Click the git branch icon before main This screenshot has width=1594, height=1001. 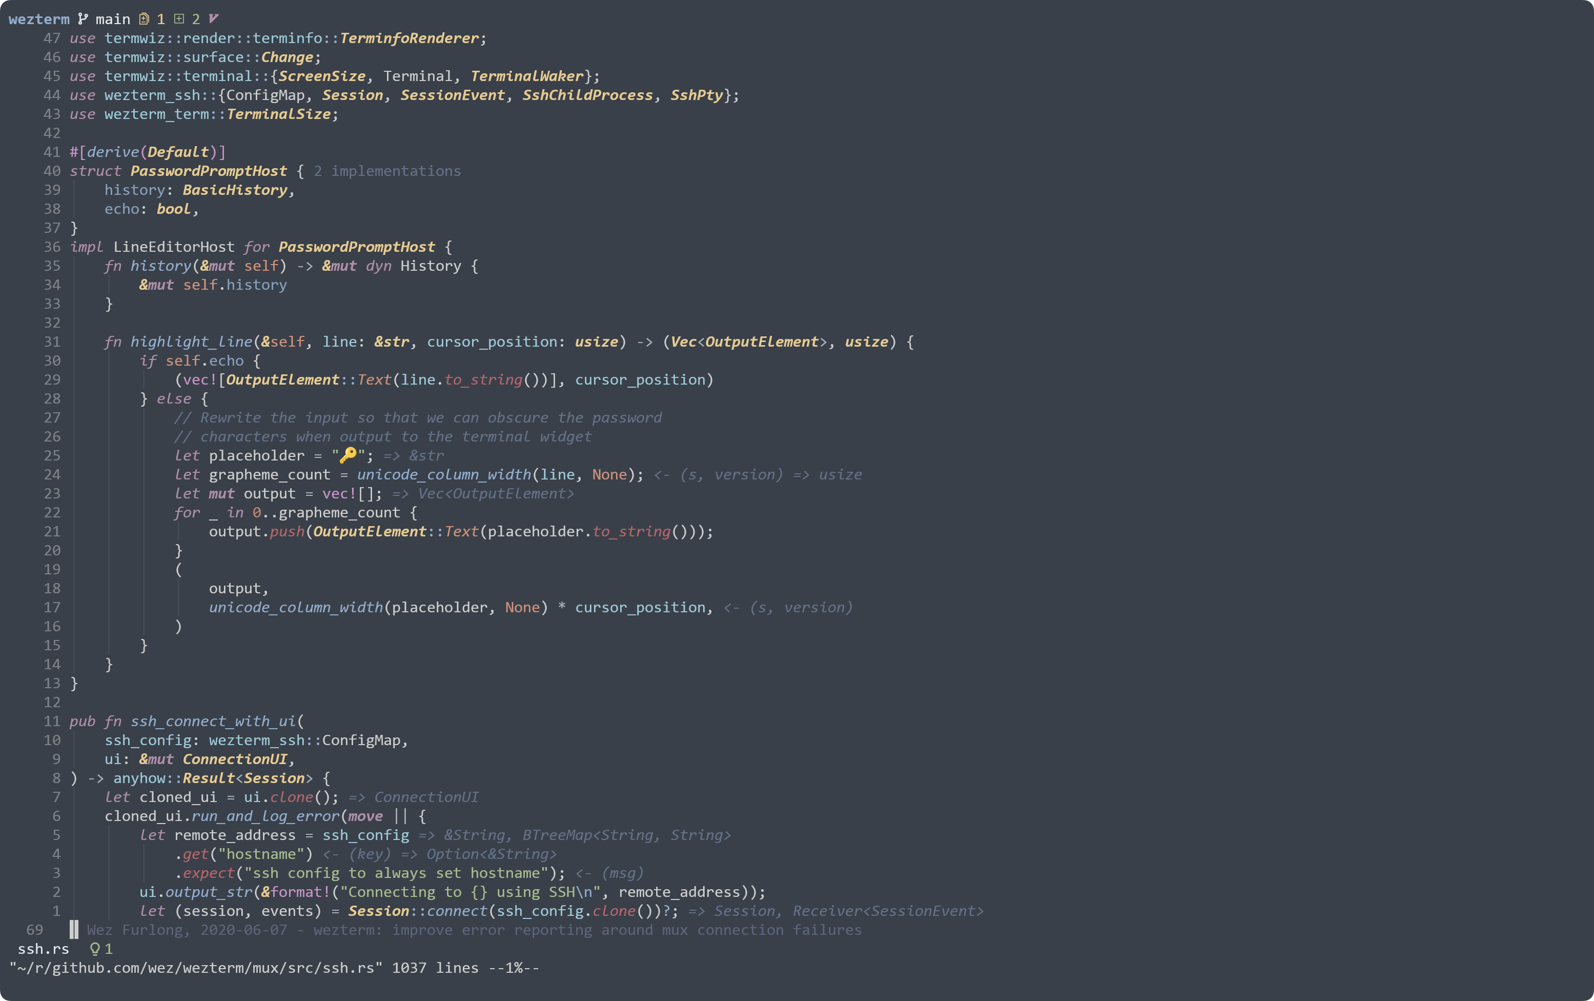[x=83, y=18]
